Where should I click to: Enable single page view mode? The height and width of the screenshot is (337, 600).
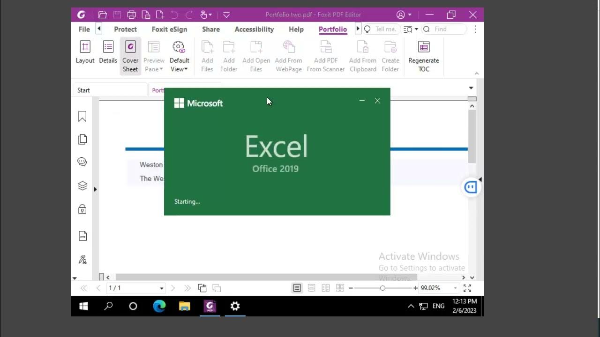pyautogui.click(x=297, y=288)
